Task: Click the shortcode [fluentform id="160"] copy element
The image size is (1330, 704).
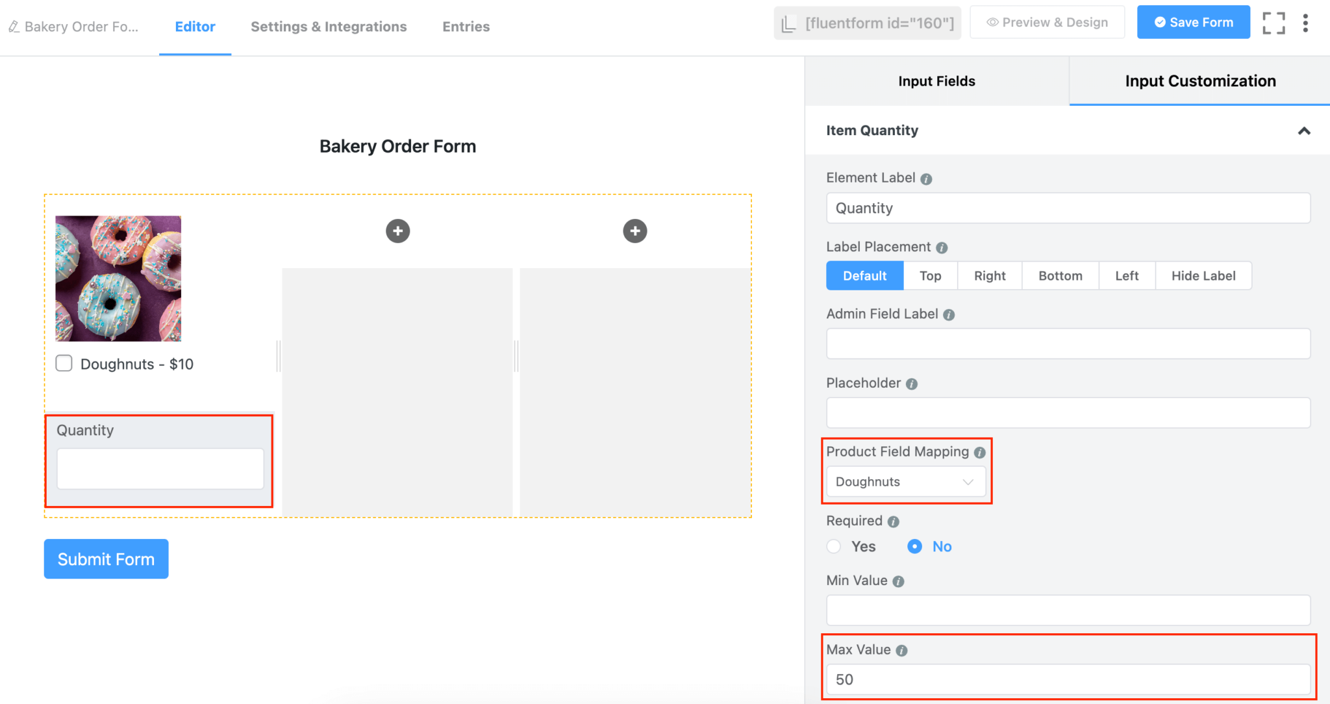Action: (x=868, y=23)
